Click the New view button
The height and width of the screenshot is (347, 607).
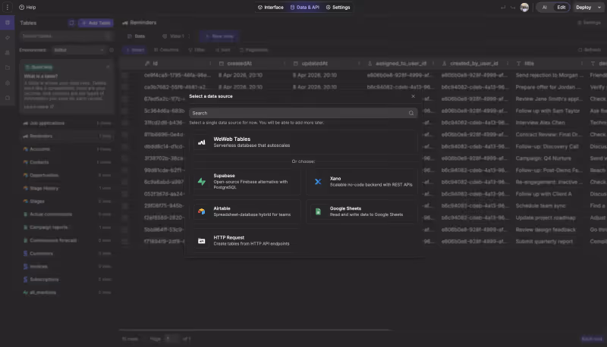(x=219, y=36)
